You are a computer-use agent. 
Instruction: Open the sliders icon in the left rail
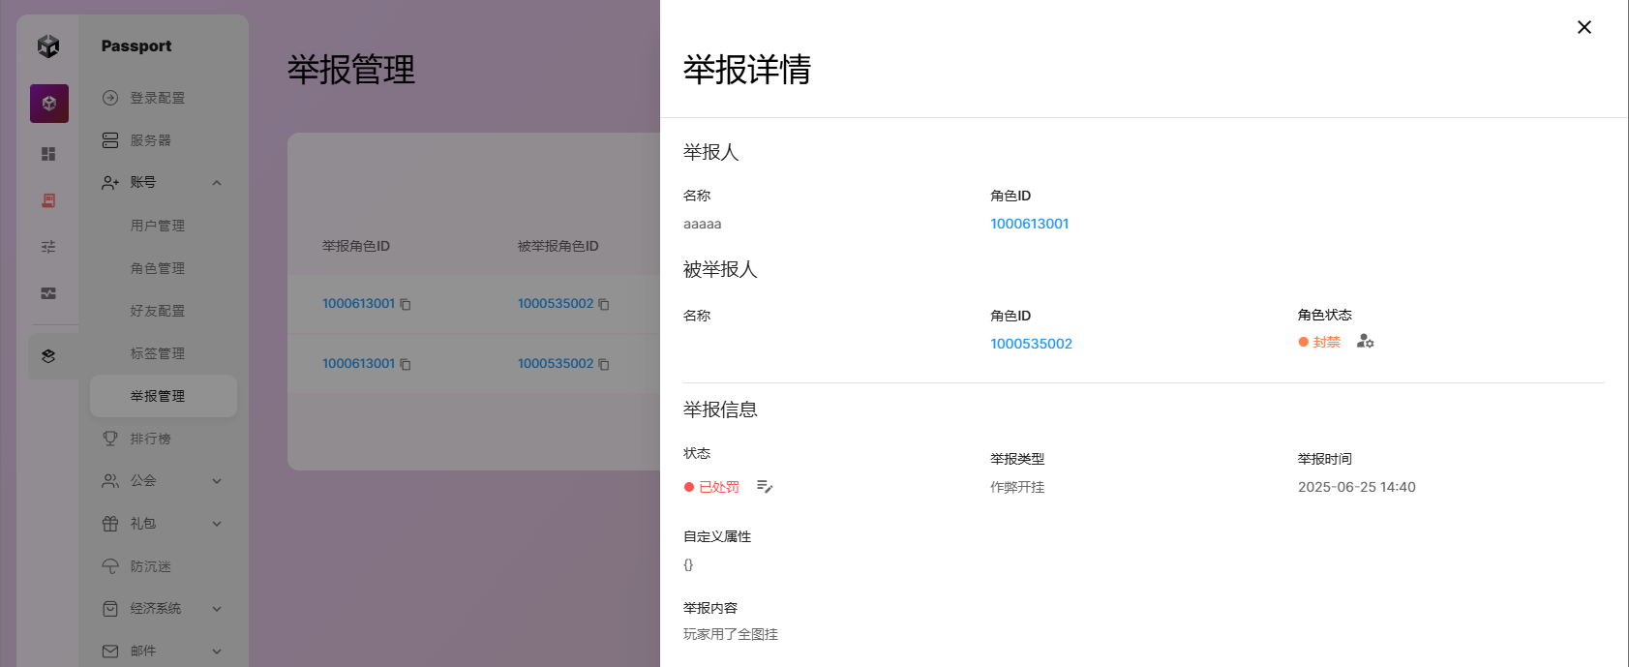(48, 247)
